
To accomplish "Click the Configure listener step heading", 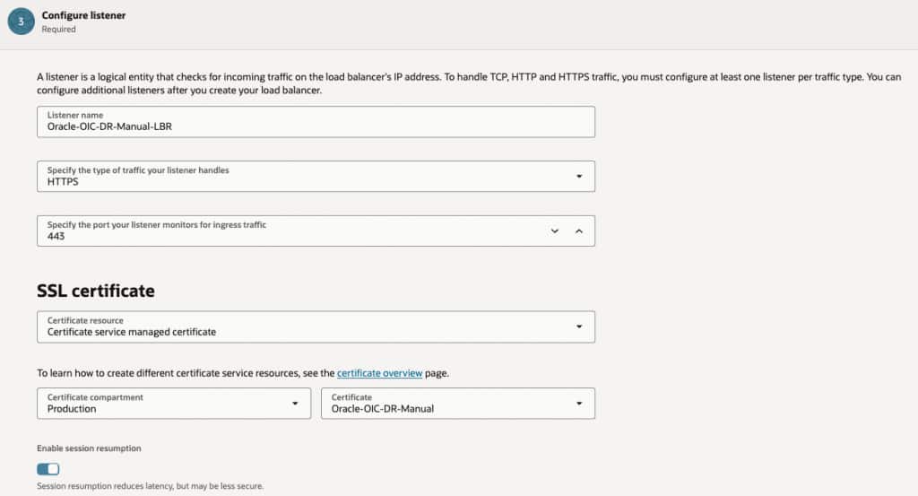I will [x=83, y=15].
